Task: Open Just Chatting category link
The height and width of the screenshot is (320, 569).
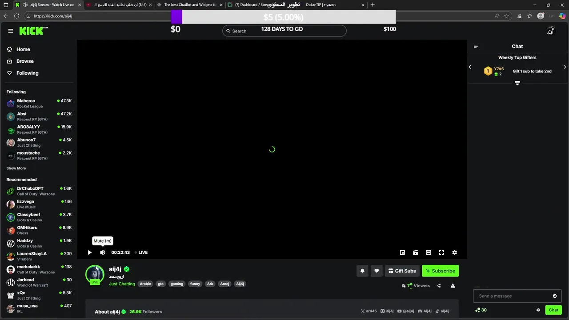Action: [122, 284]
